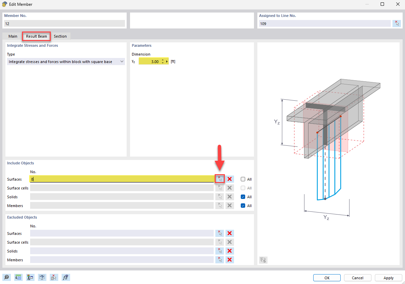Screen dimensions: 405x284
Task: Disable All for included Solids
Action: [x=242, y=197]
